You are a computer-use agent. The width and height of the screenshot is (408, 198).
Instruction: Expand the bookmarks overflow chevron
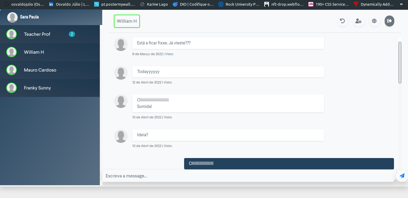pyautogui.click(x=401, y=4)
